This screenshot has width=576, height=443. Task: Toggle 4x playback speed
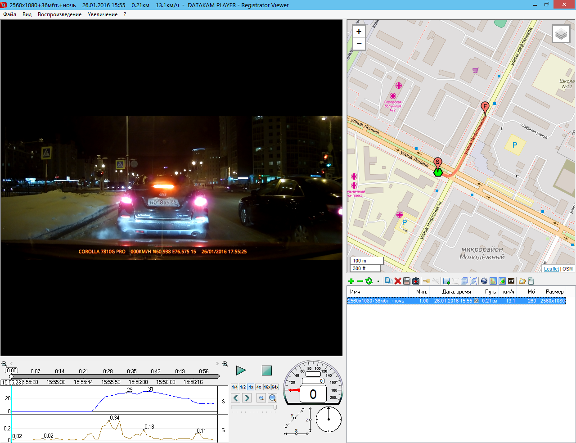coord(259,387)
